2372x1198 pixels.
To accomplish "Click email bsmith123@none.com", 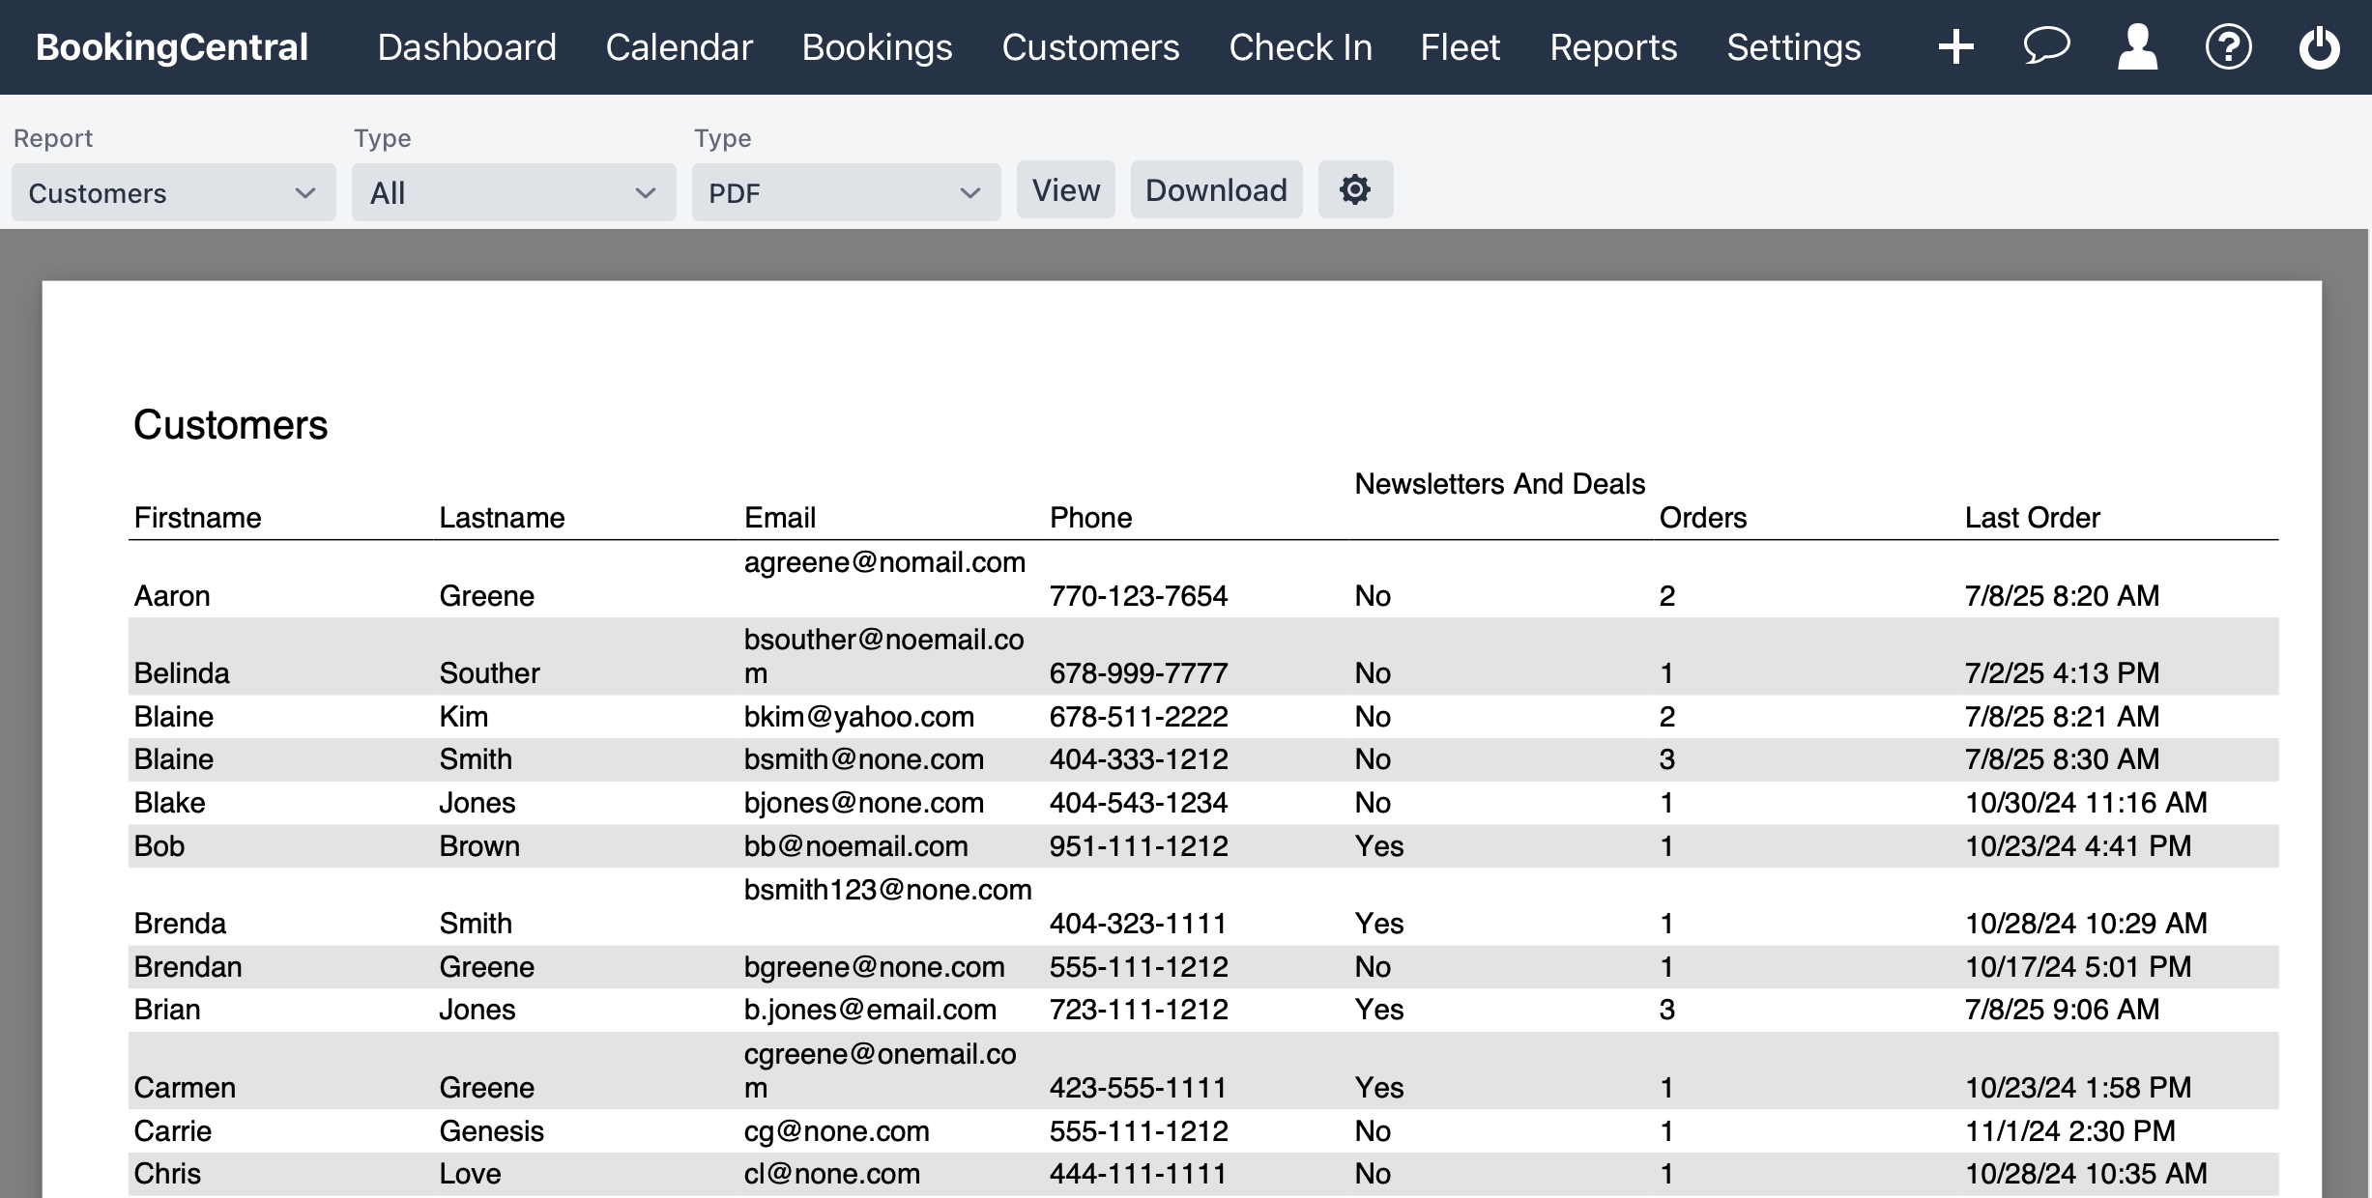I will coord(888,890).
